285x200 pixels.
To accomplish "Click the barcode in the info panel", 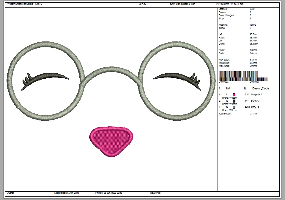I will point(243,76).
